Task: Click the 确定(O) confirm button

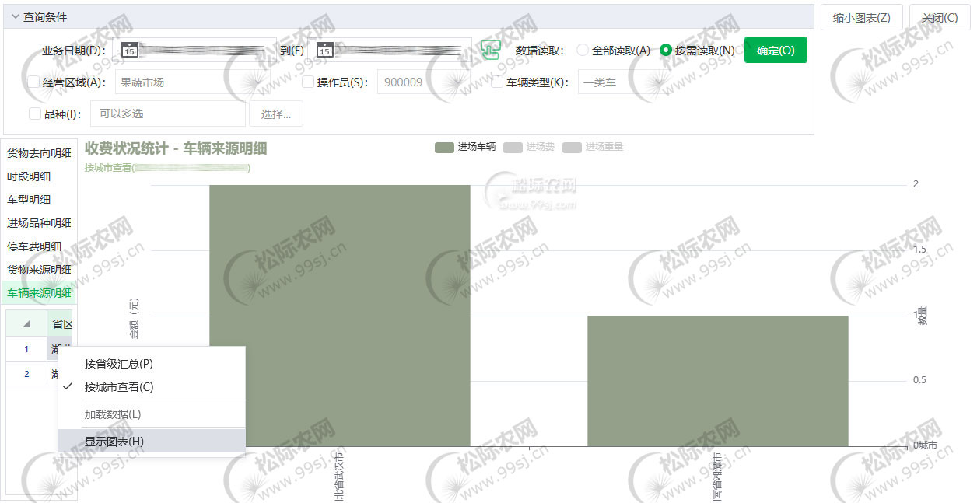Action: tap(776, 50)
